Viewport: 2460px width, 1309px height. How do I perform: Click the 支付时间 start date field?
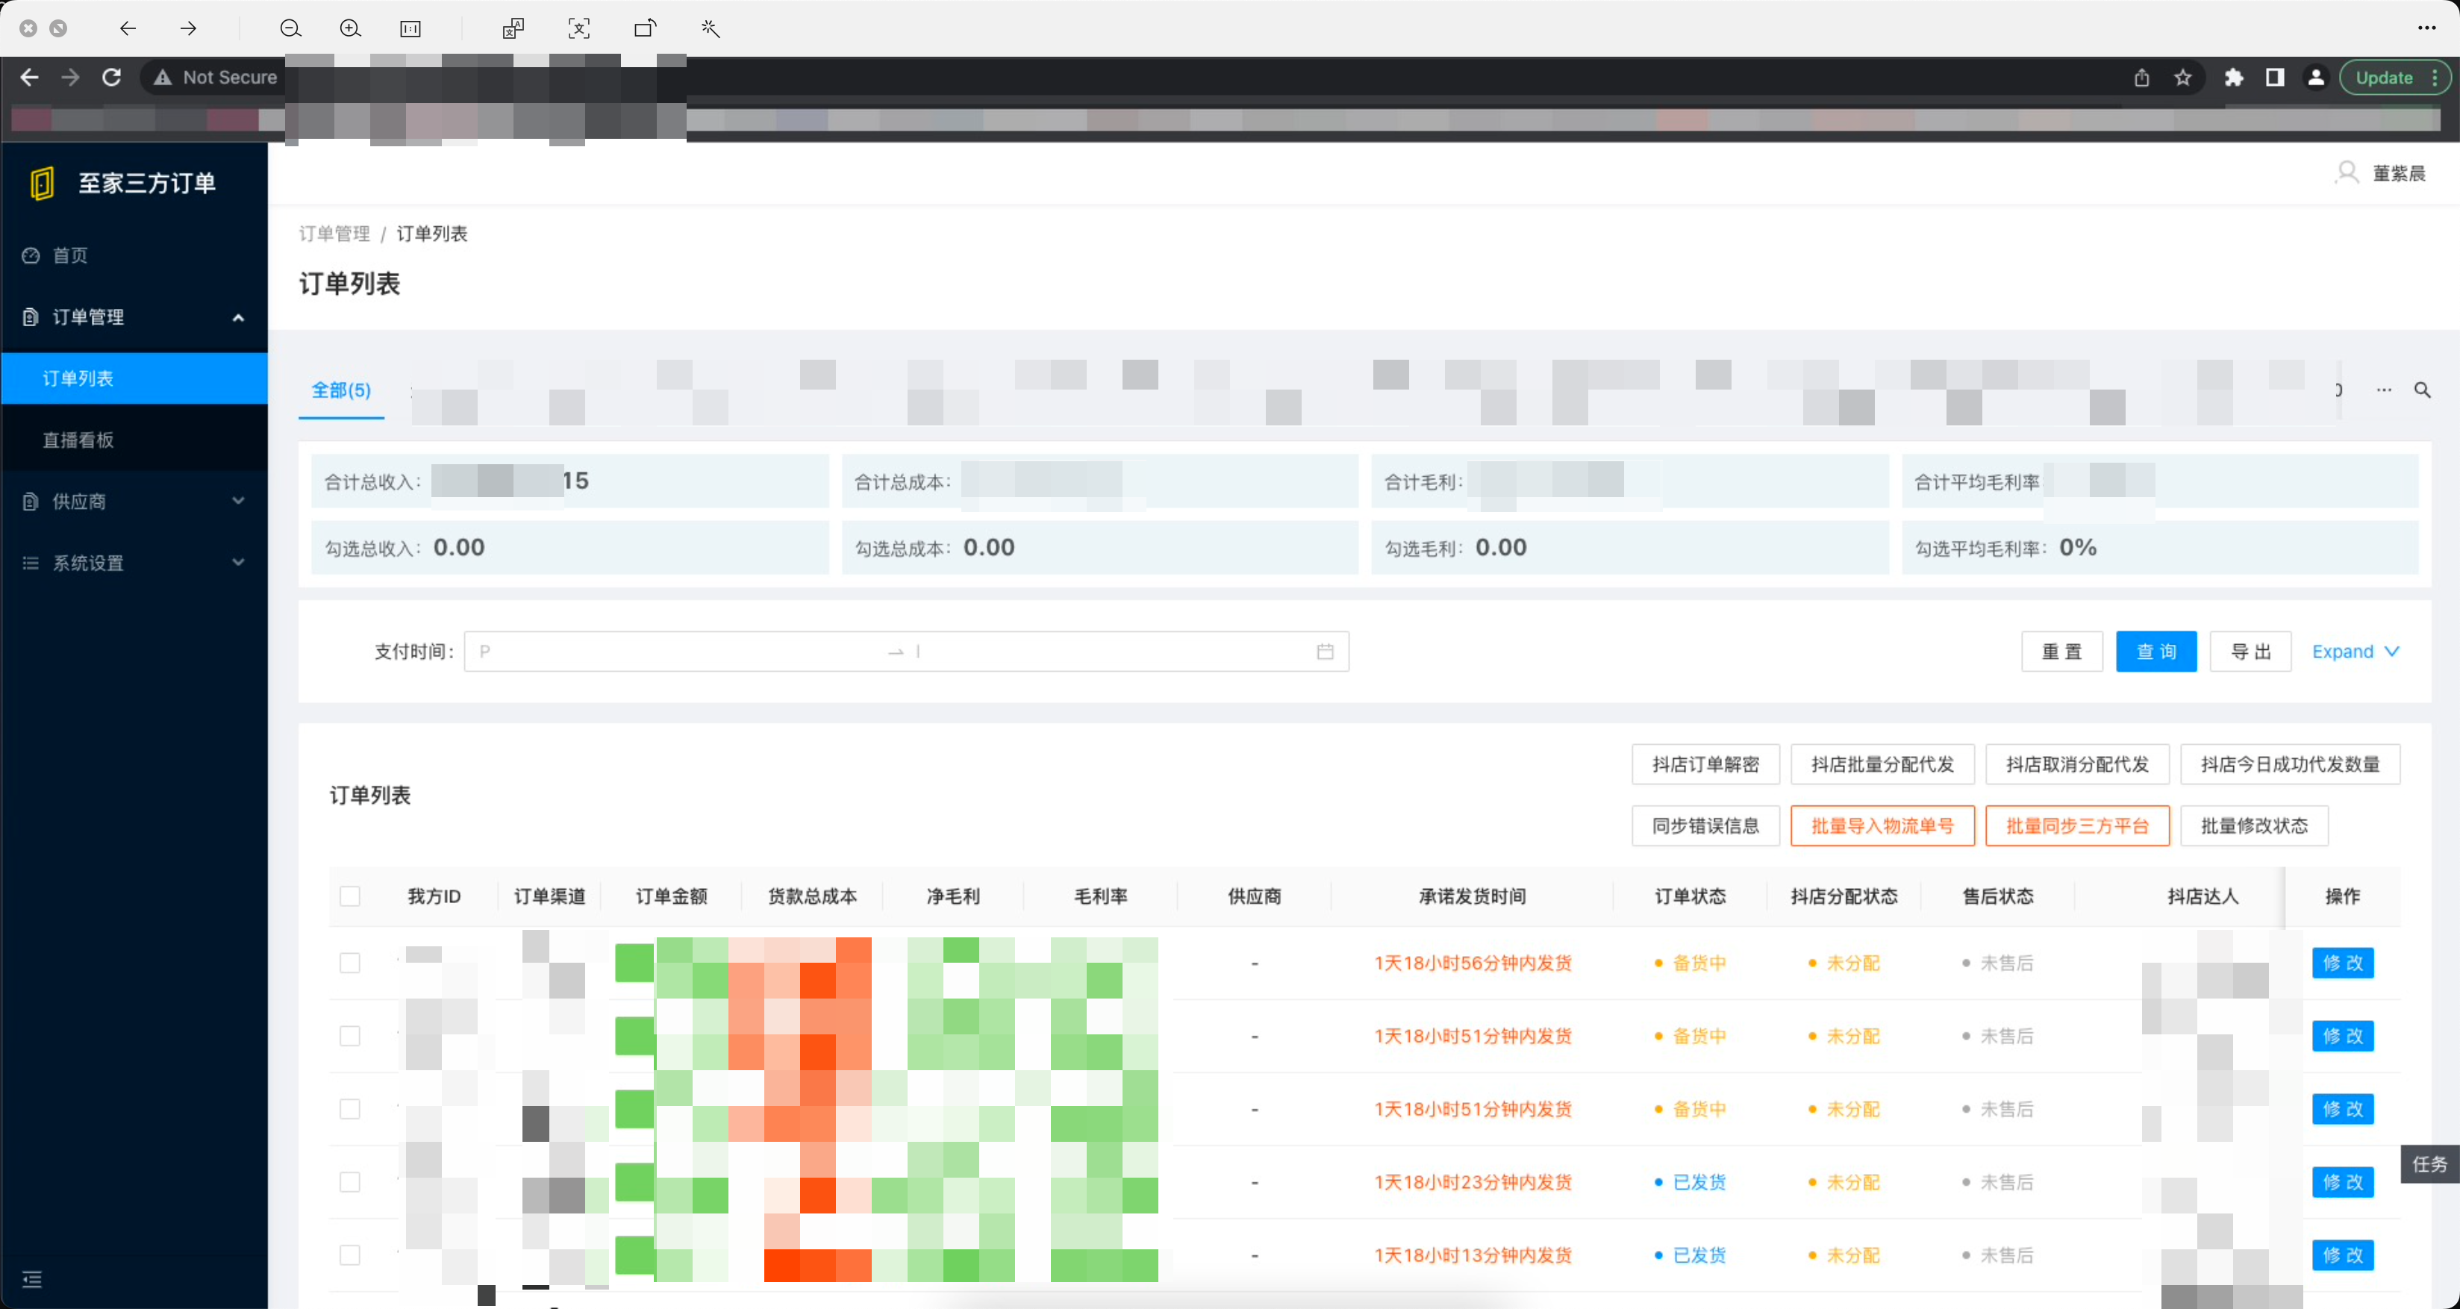coord(678,652)
